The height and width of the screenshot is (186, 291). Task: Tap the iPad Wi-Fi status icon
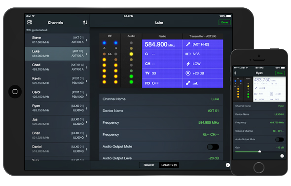[x=33, y=16]
